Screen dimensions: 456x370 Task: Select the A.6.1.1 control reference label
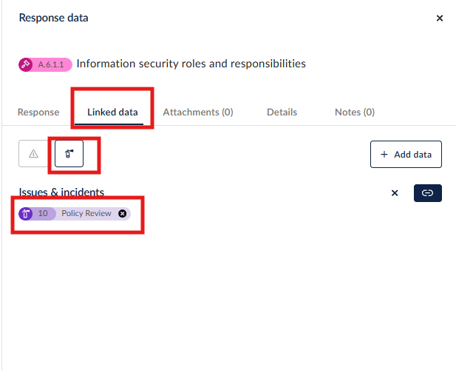tap(51, 64)
